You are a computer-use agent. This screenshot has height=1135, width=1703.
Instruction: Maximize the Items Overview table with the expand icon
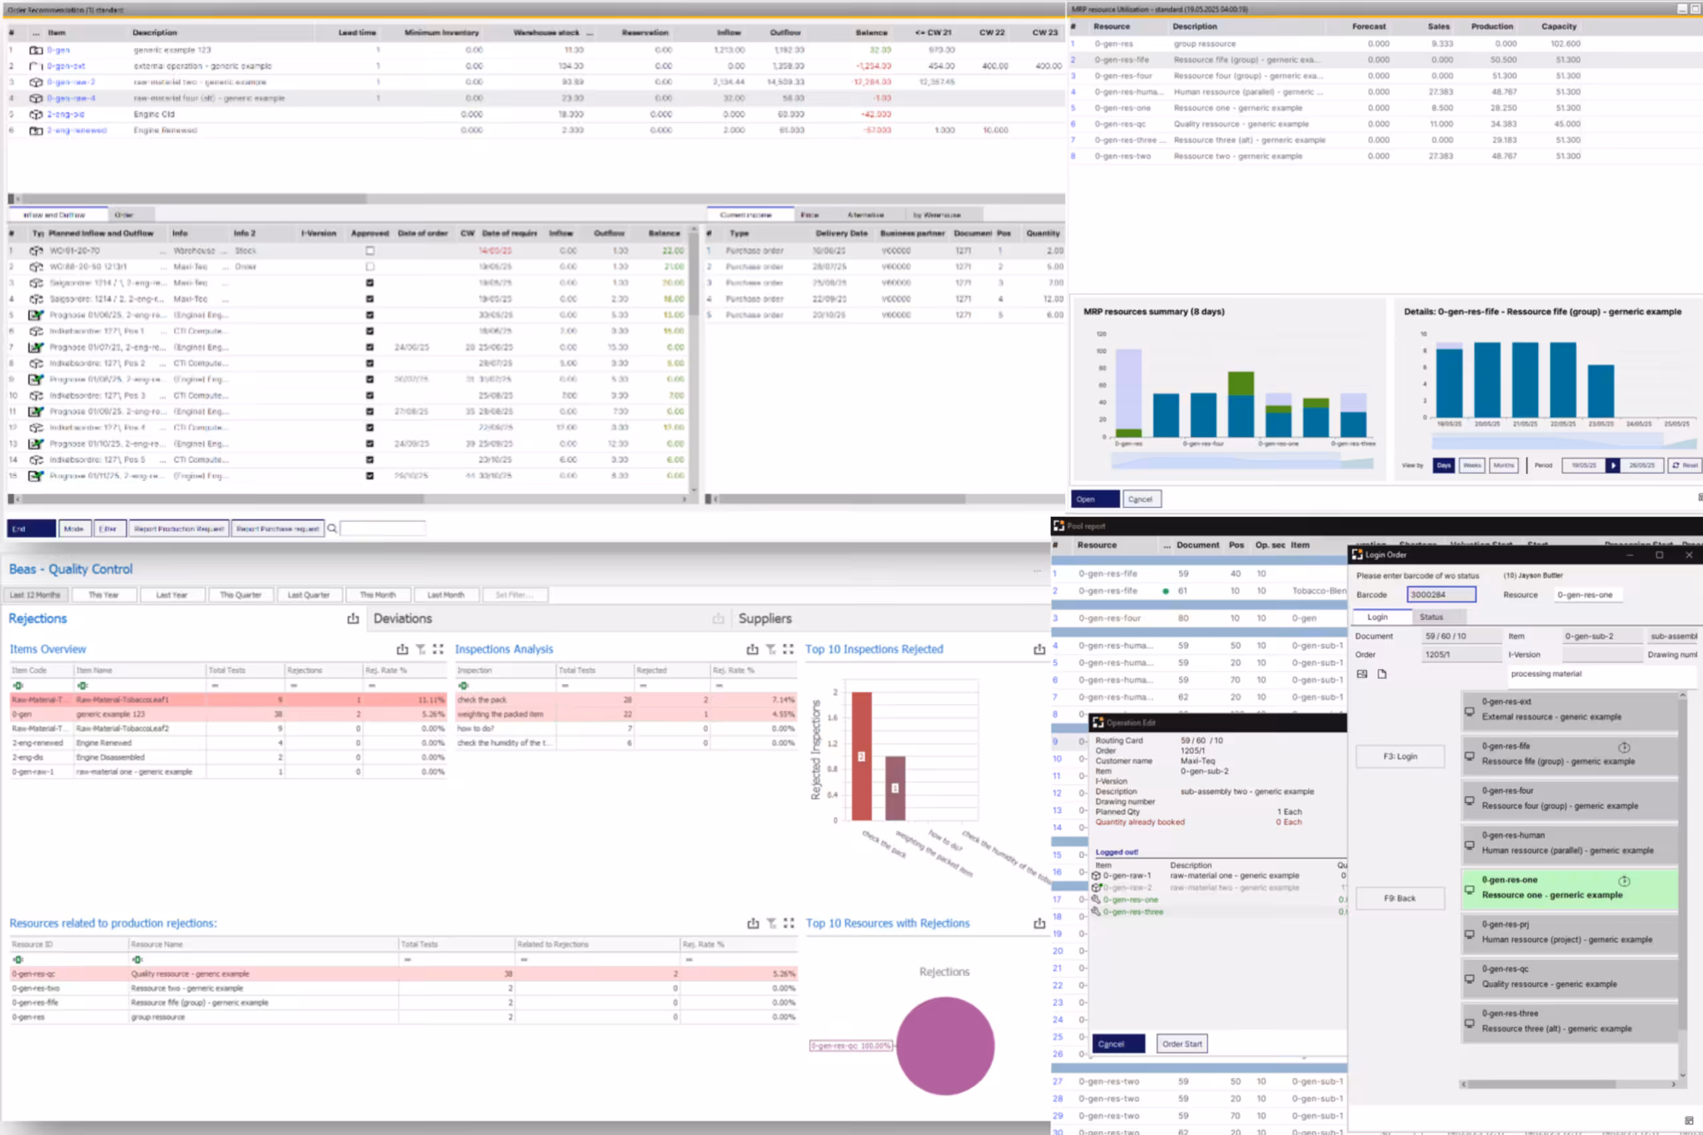click(x=438, y=649)
